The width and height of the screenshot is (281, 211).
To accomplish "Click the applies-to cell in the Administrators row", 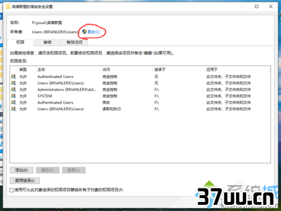I will point(229,89).
